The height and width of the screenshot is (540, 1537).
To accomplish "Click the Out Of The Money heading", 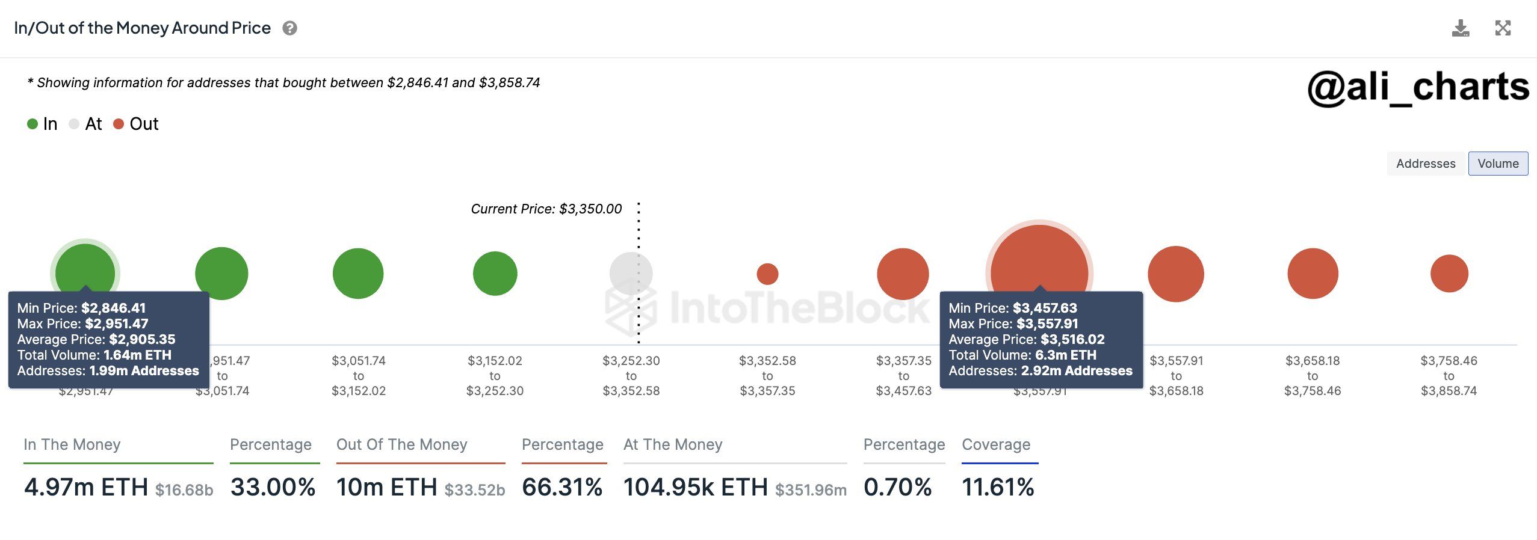I will 401,444.
